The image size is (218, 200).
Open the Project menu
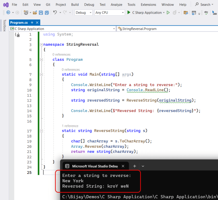click(x=61, y=5)
